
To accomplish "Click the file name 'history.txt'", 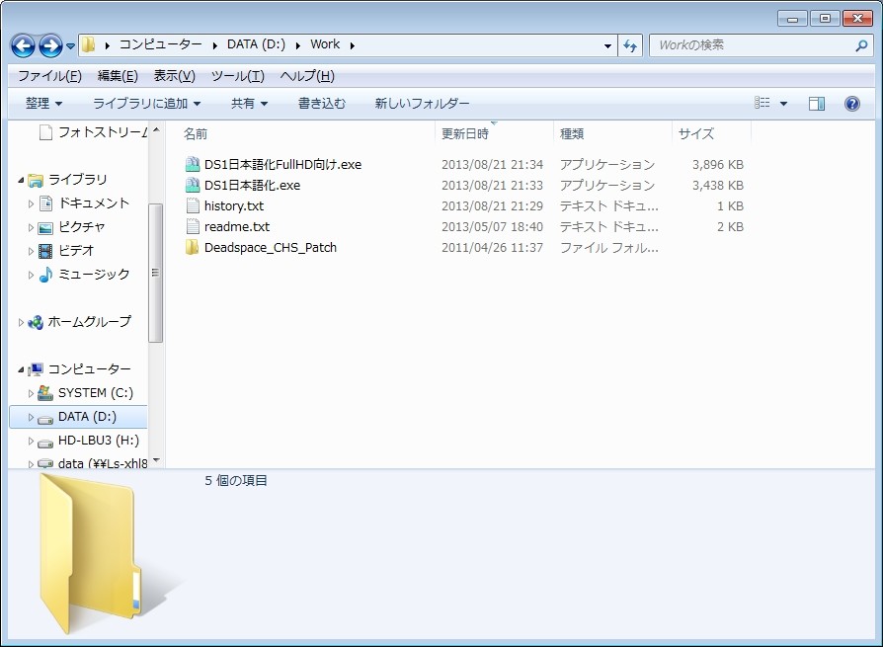I will coord(234,206).
